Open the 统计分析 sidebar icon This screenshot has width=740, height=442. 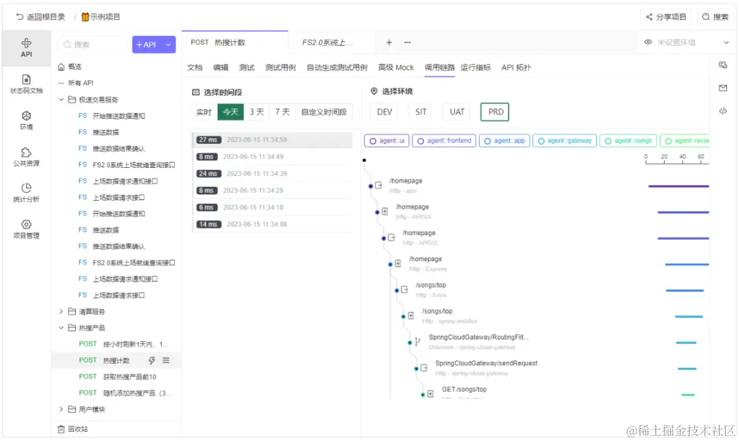pos(27,193)
